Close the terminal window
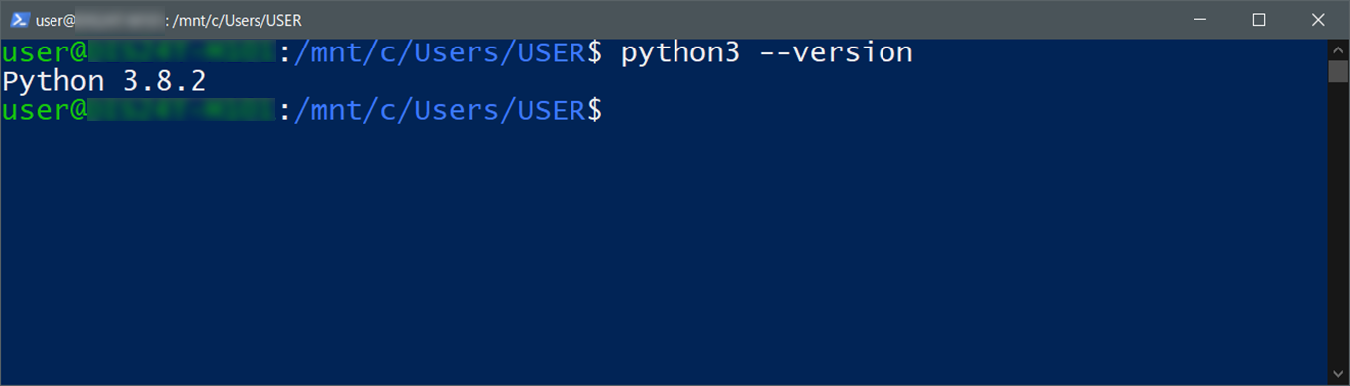 point(1318,20)
